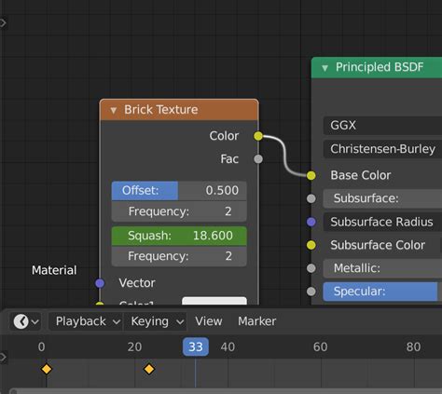The image size is (442, 394).
Task: Click the Subsurface Color input socket
Action: click(311, 245)
